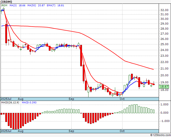Click Aug on the MACD panel axis
Viewport: 171px width, 137px height.
(x=21, y=131)
